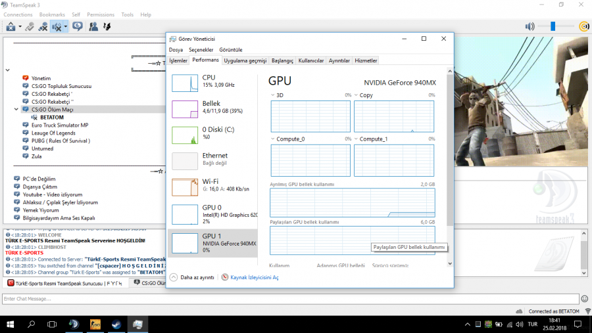The width and height of the screenshot is (592, 333).
Task: Select the GPU 0 Intel HD Graphics item
Action: click(213, 214)
